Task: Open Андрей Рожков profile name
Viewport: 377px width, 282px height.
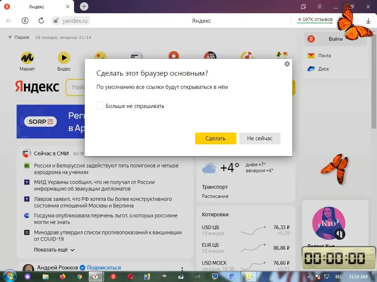Action: [57, 267]
